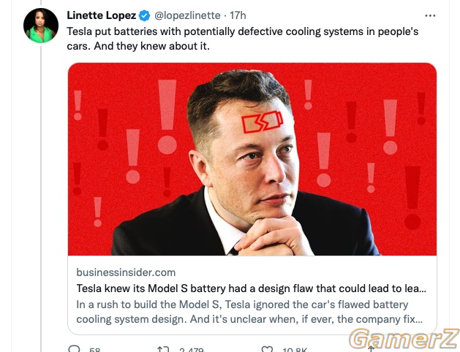Screen dimensions: 460x352
Task: Open the Linette Lopez display name link
Action: tap(101, 15)
